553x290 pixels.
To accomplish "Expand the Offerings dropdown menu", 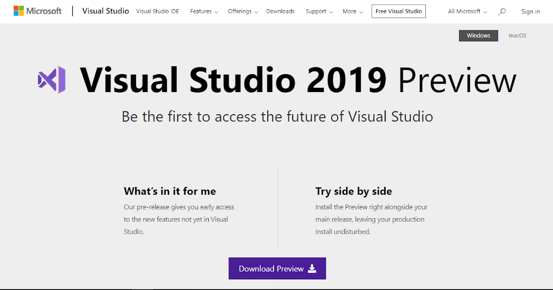I will (243, 12).
